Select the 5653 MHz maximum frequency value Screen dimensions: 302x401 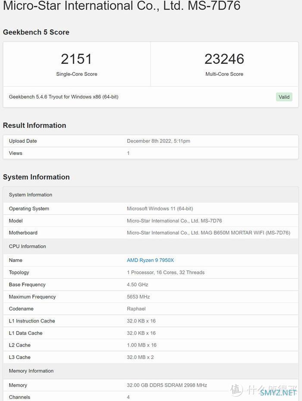pyautogui.click(x=138, y=297)
